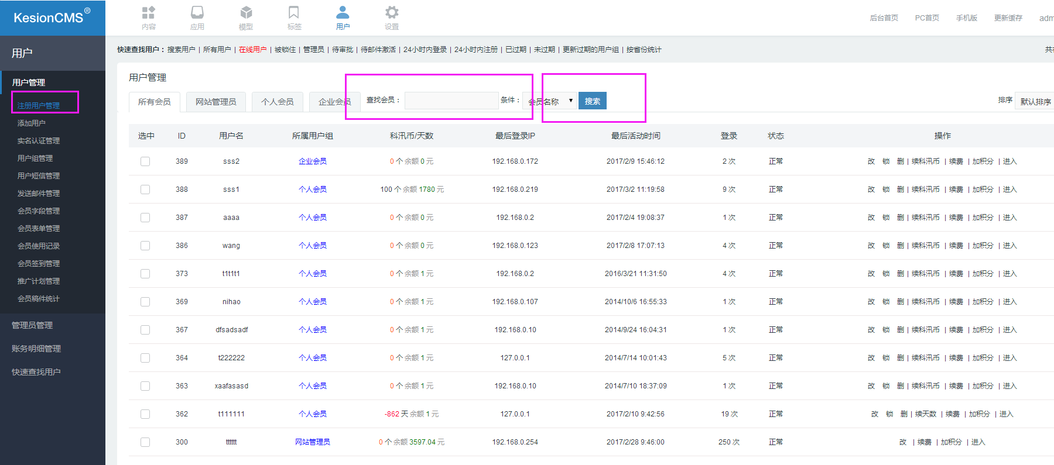Viewport: 1054px width, 465px height.
Task: Click the 查找会员 search input field
Action: (x=451, y=101)
